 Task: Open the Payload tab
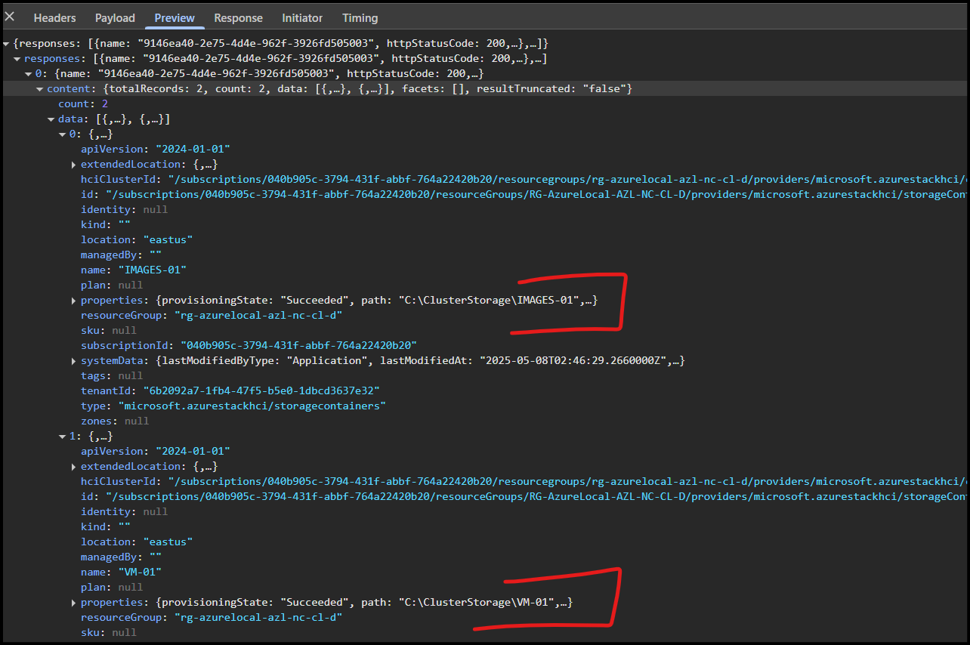(115, 17)
